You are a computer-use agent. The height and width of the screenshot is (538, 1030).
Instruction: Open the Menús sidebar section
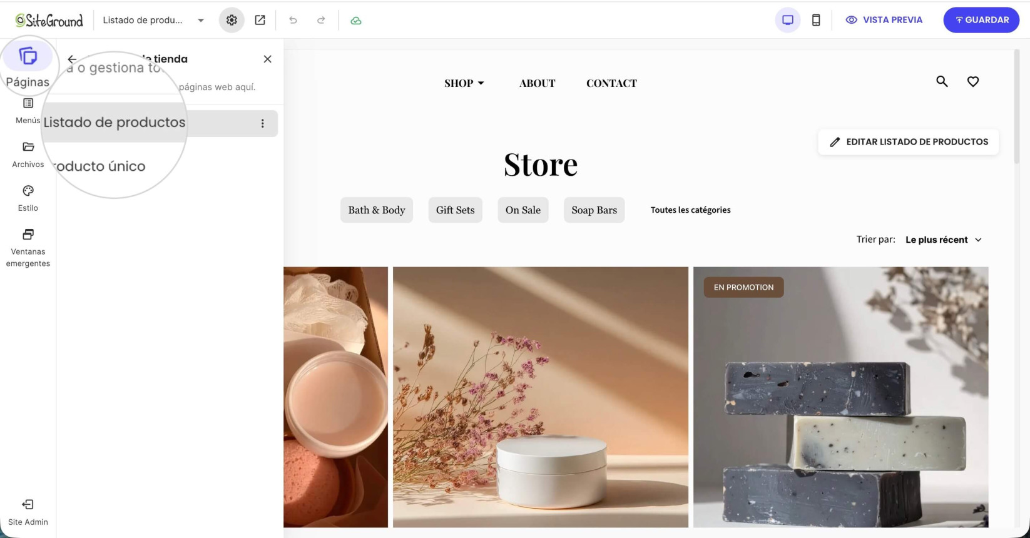tap(28, 111)
